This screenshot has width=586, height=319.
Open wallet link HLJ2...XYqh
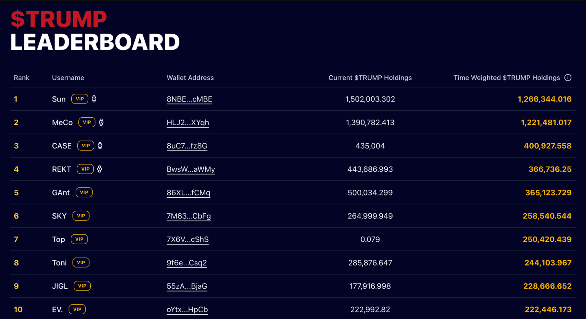[188, 122]
